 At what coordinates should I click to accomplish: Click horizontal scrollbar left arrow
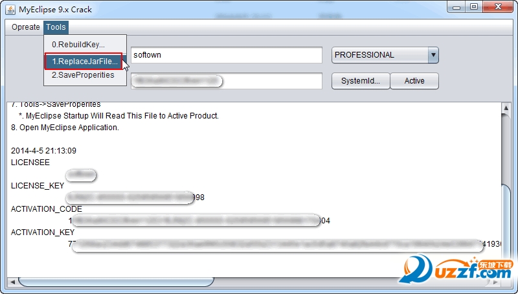tap(12, 282)
